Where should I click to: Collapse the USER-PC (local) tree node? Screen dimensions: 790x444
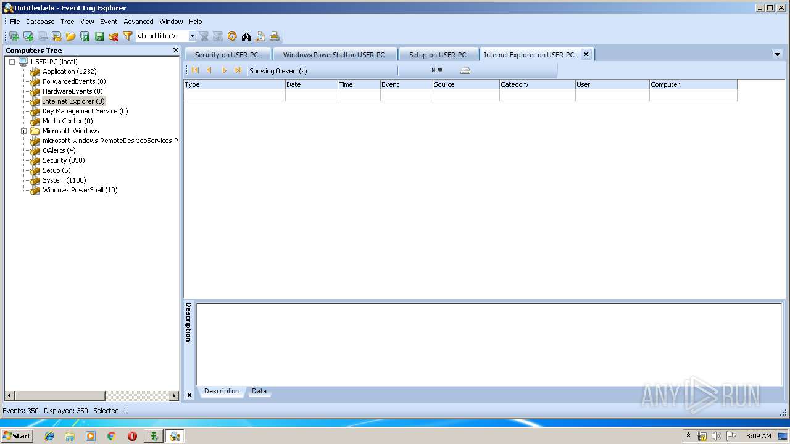pos(12,62)
